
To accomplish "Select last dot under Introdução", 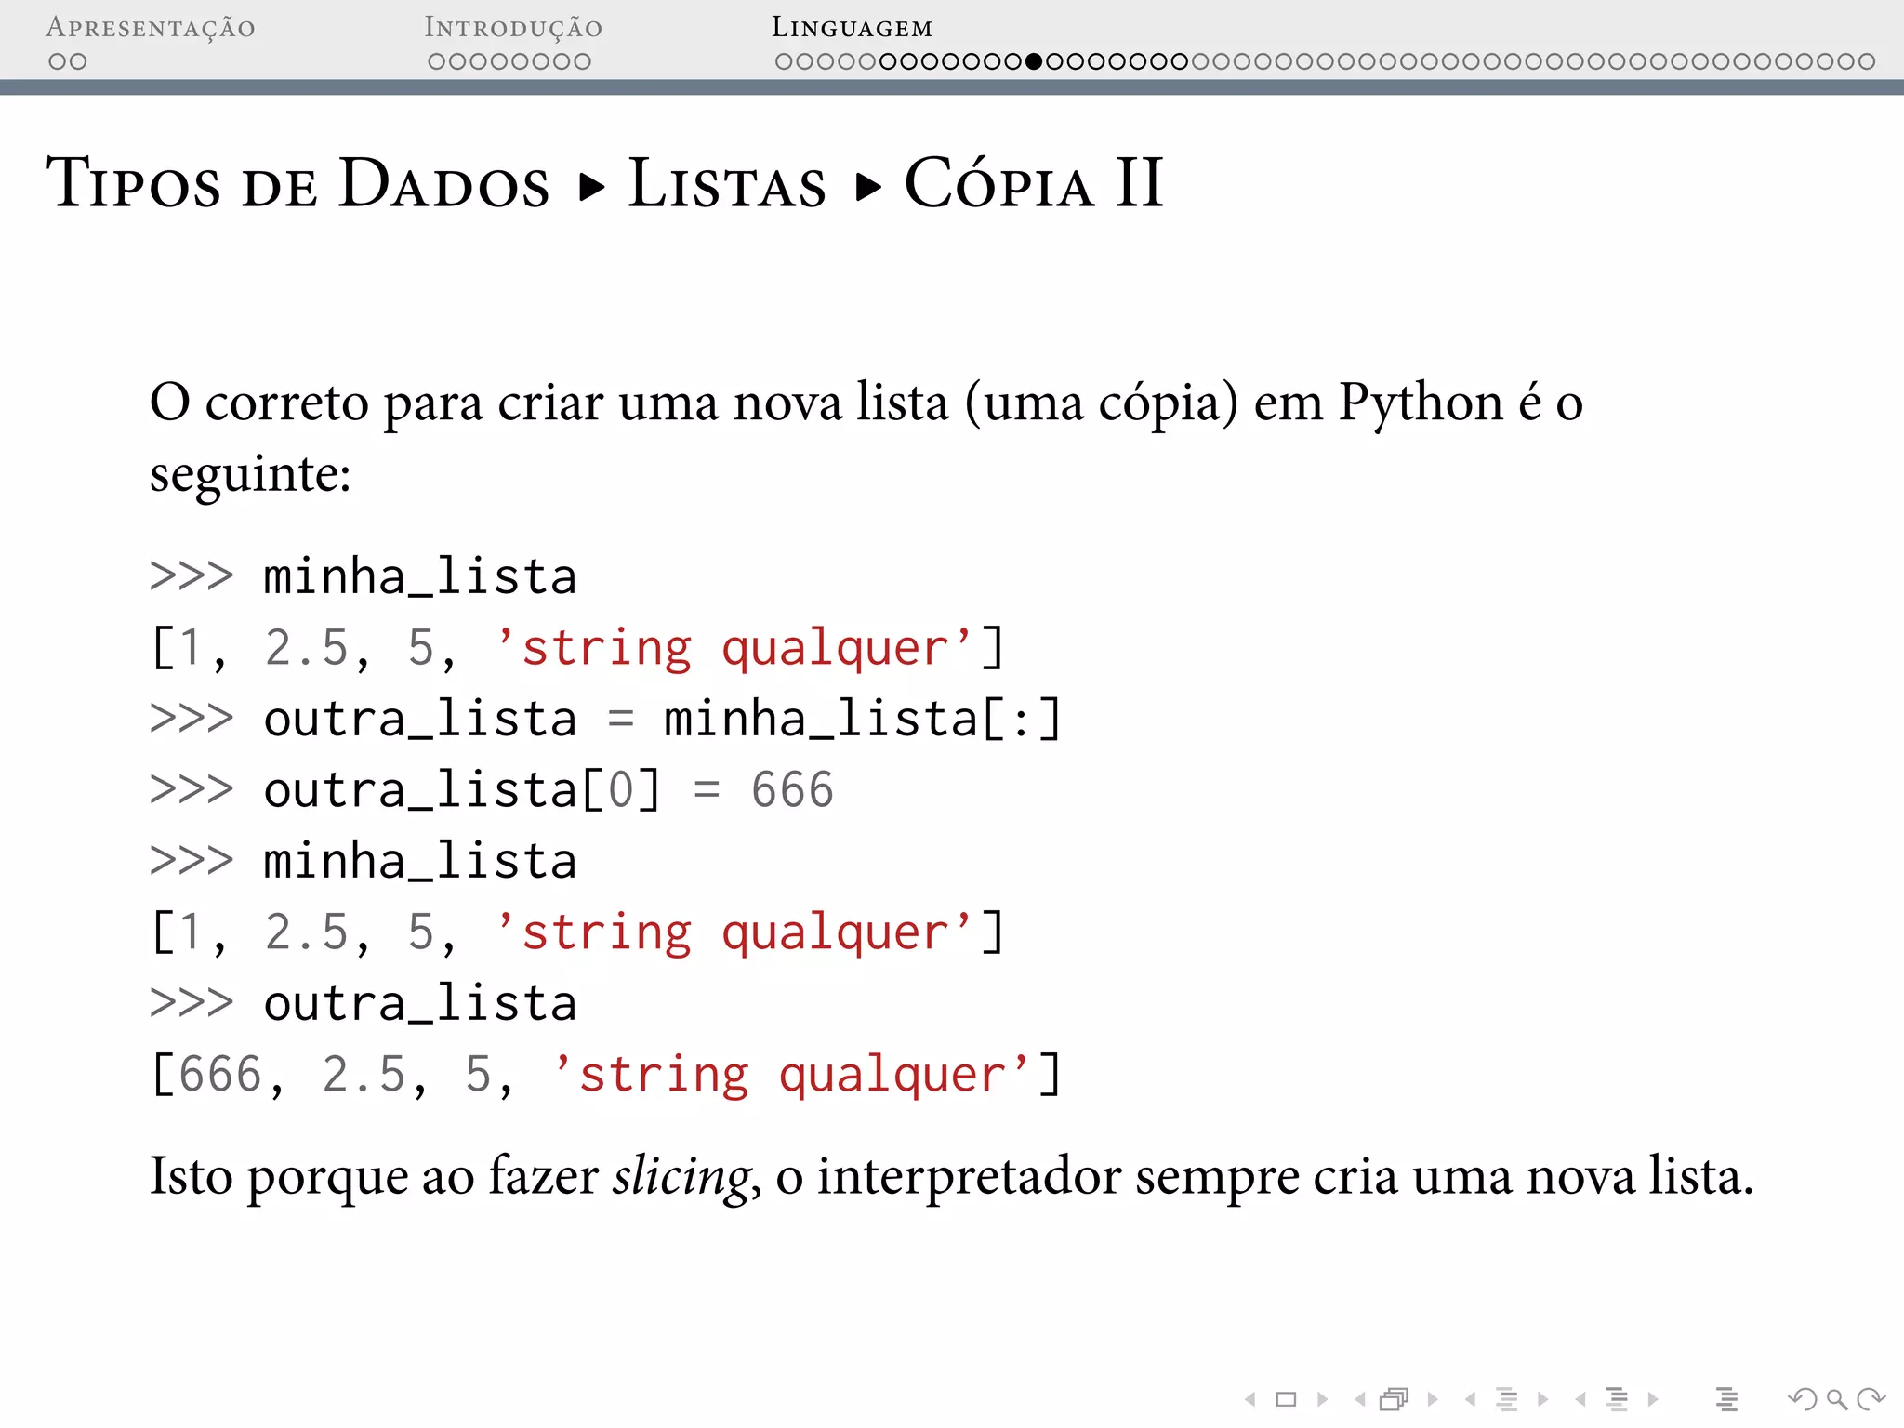I will (582, 61).
